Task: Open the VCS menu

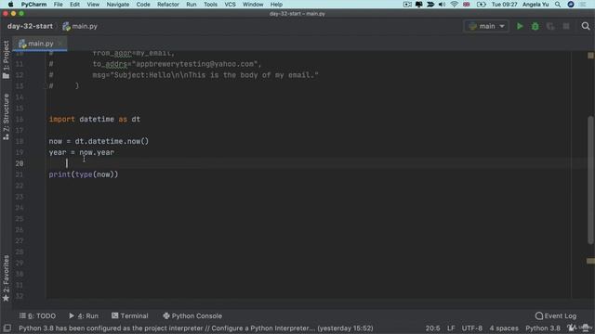Action: (x=230, y=5)
